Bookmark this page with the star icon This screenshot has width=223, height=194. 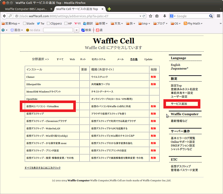click(150, 16)
